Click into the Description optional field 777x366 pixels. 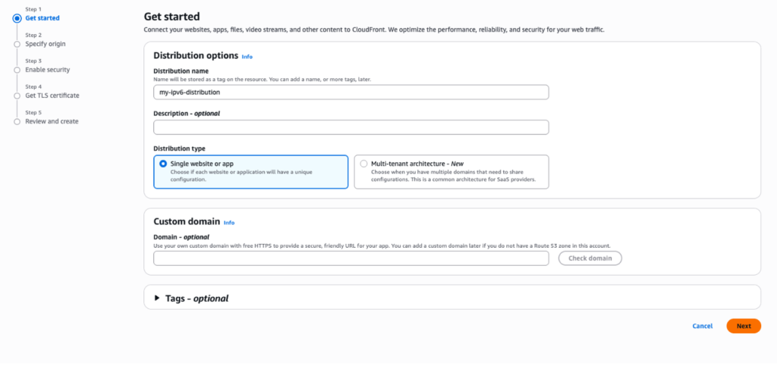[x=351, y=127]
